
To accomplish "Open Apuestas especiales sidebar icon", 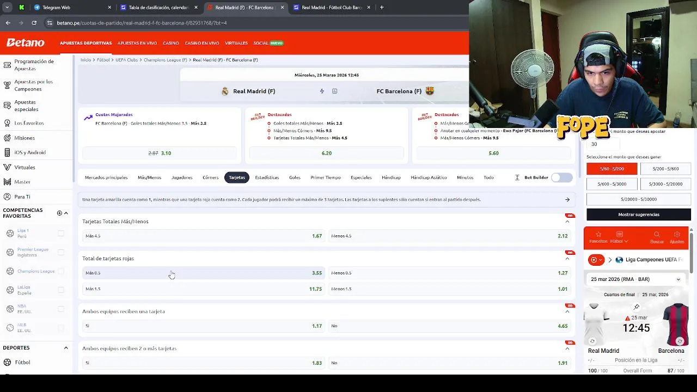I will click(7, 106).
